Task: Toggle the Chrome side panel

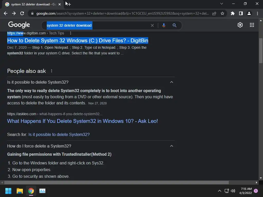Action: 241,13
